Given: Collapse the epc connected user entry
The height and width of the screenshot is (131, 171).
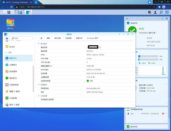Looking at the screenshot, I should (166, 113).
